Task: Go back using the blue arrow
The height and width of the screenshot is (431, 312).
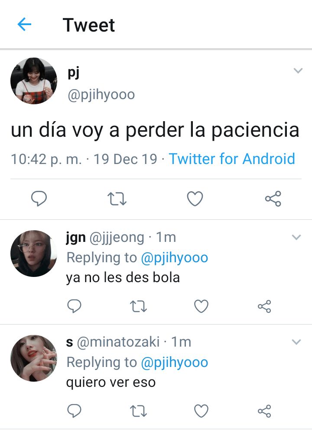Action: pos(24,25)
